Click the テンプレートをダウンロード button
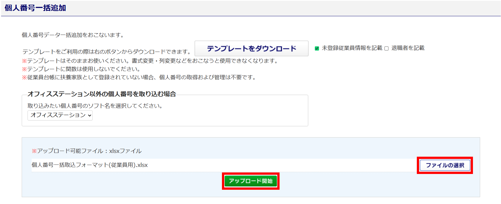This screenshot has width=501, height=204. 252,49
